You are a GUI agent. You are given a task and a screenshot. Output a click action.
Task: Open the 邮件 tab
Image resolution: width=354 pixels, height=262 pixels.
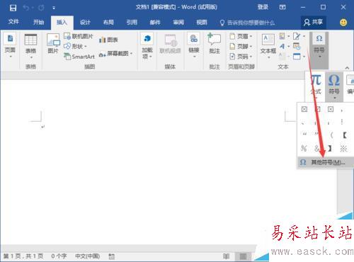coord(155,23)
